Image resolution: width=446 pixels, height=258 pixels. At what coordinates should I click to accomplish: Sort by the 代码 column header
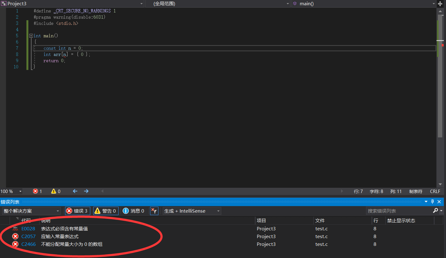click(26, 220)
